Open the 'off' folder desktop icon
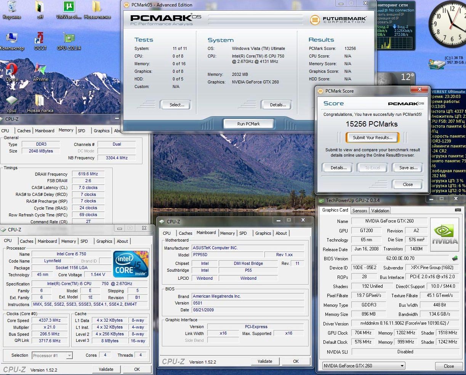 click(40, 9)
